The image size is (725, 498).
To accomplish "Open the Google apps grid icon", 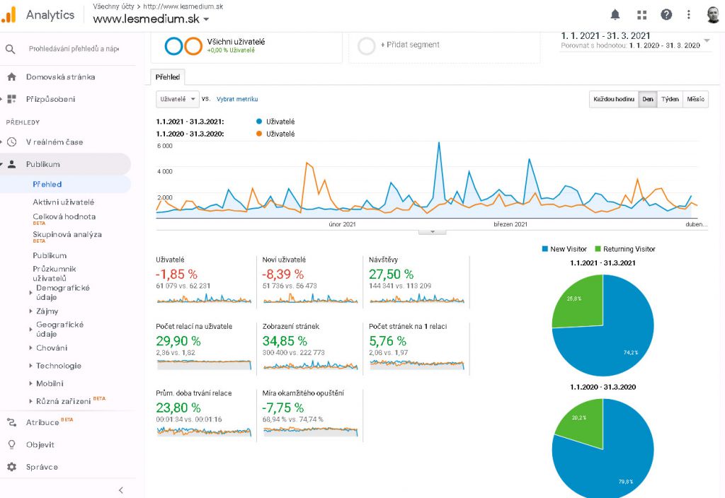I will (641, 15).
